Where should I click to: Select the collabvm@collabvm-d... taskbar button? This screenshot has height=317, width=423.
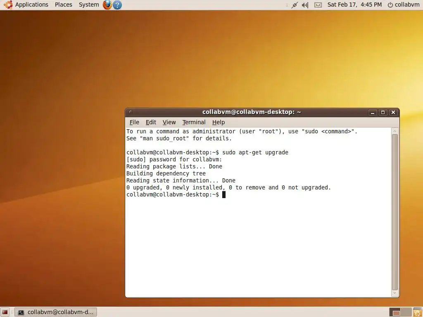point(56,312)
